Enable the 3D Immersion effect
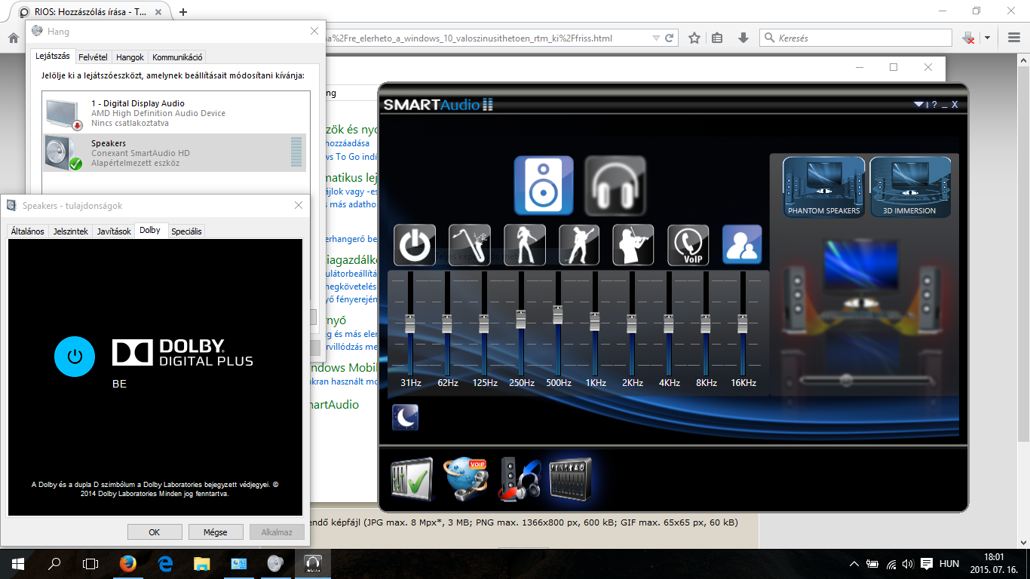This screenshot has height=579, width=1030. click(x=909, y=187)
